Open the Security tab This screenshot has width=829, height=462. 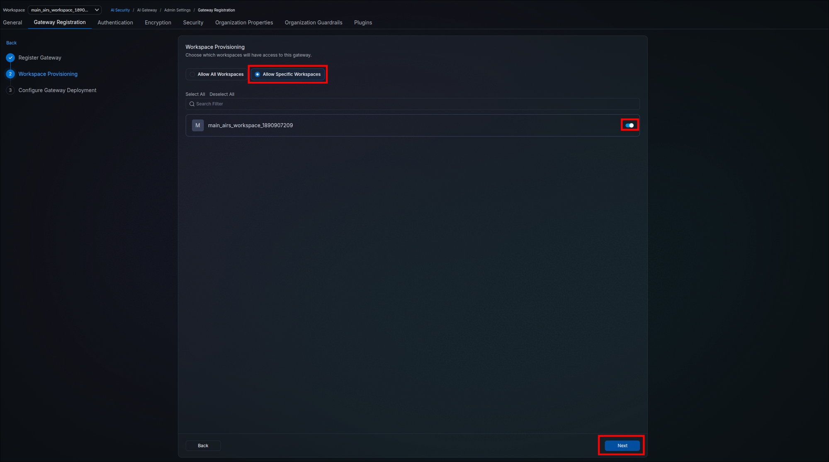tap(193, 22)
